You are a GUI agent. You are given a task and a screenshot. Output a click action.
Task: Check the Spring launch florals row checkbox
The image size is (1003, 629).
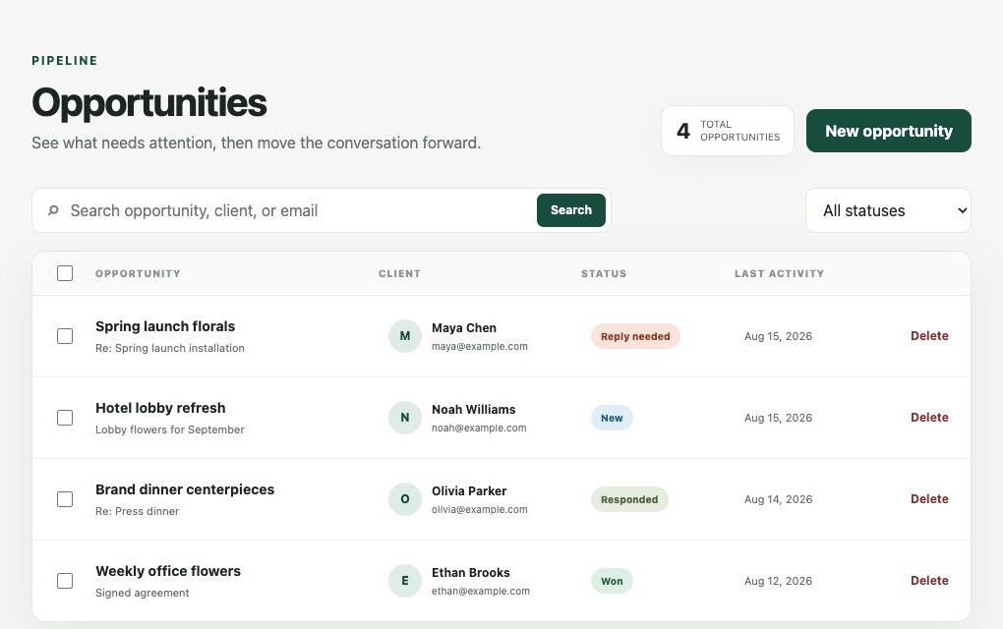point(65,336)
